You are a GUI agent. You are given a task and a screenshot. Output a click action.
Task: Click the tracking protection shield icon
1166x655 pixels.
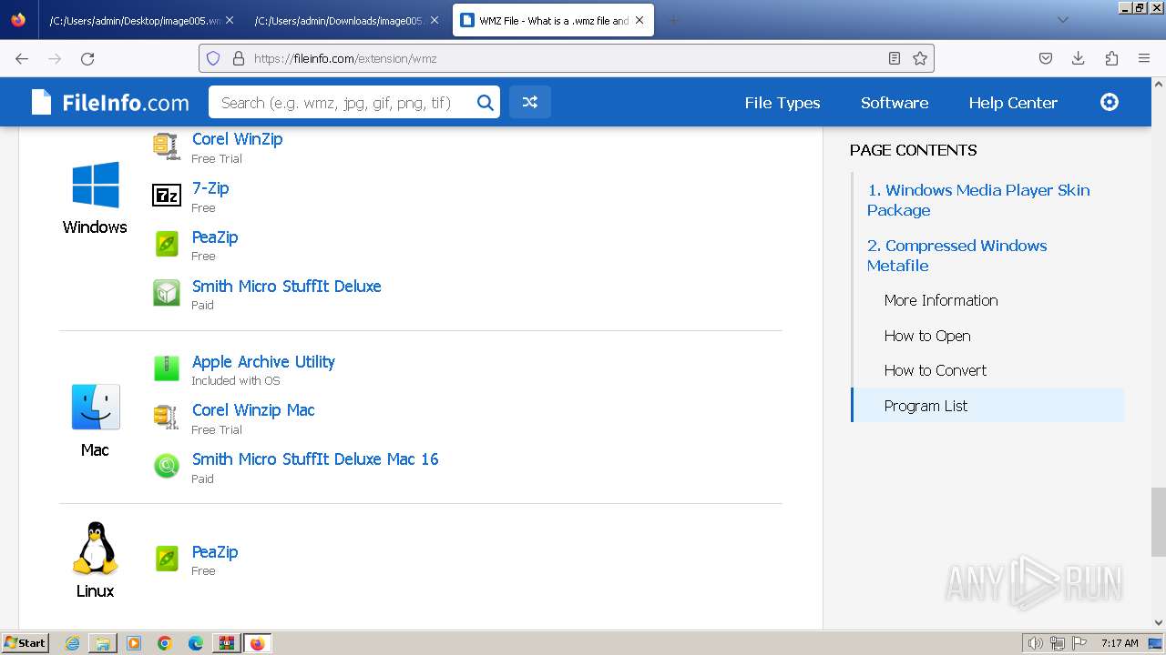coord(213,58)
